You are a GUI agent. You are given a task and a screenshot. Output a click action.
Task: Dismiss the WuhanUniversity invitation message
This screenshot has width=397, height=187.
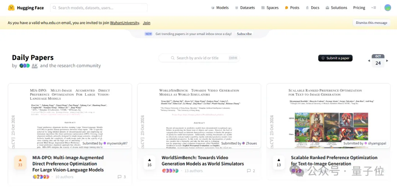[371, 23]
